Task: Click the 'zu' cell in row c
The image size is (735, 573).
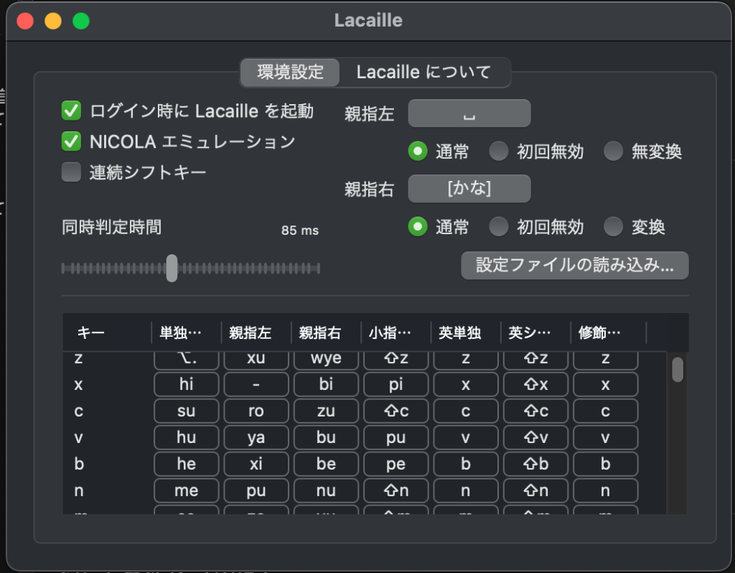Action: click(327, 411)
